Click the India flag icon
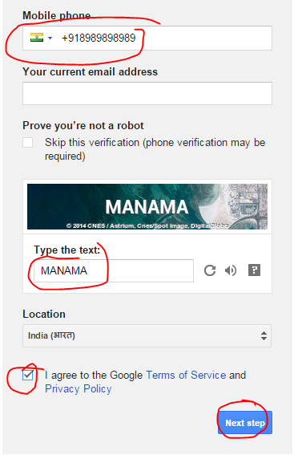Image resolution: width=306 pixels, height=459 pixels. 37,38
